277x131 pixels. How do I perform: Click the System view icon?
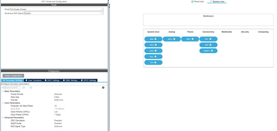click(211, 1)
